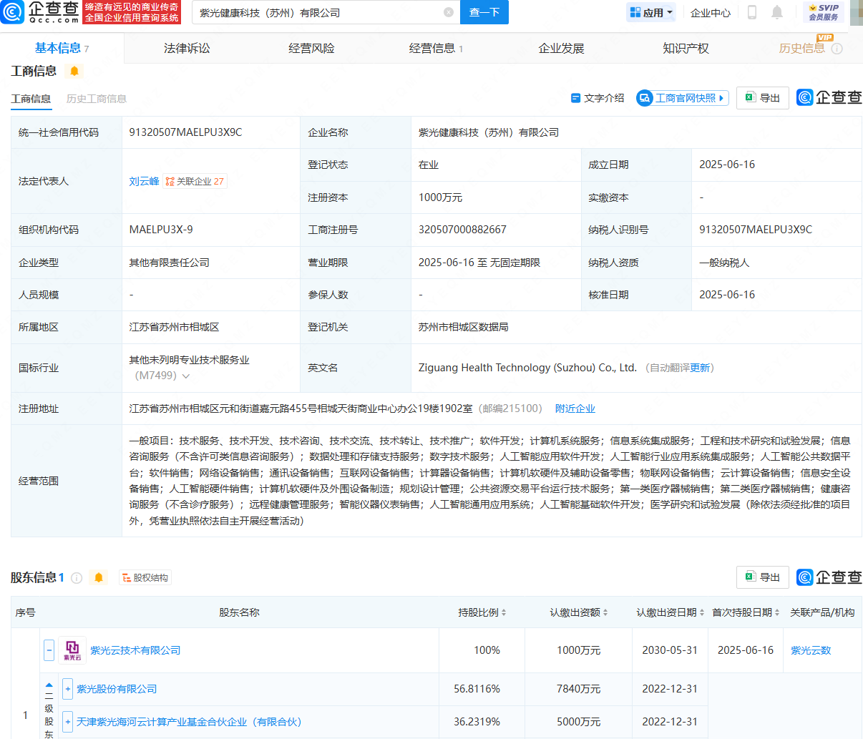The image size is (863, 739).
Task: Click registration number 320507000882667
Action: click(462, 230)
